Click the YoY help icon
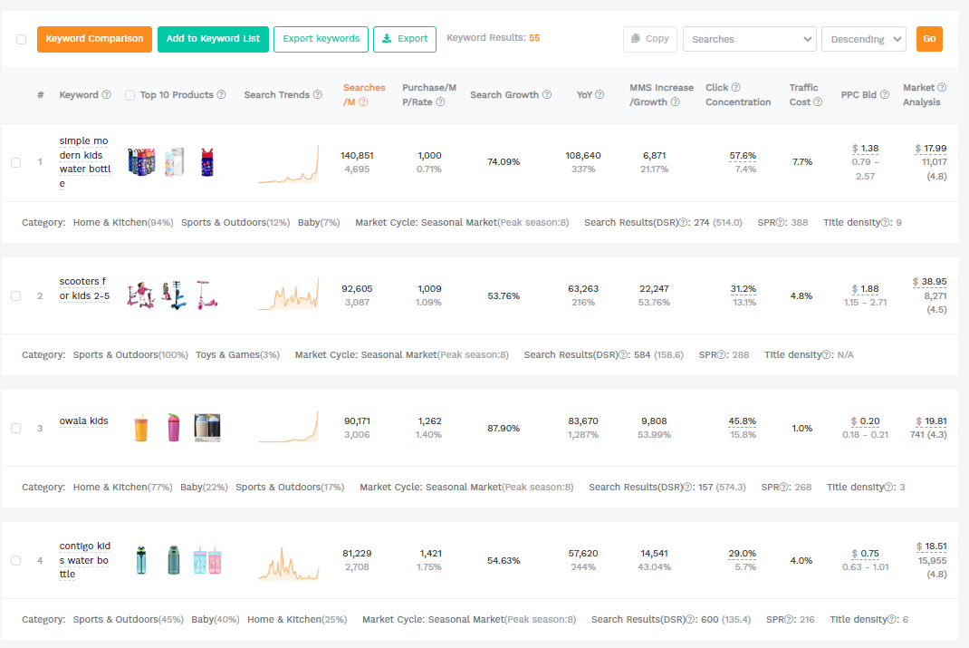This screenshot has width=969, height=648. pos(600,94)
